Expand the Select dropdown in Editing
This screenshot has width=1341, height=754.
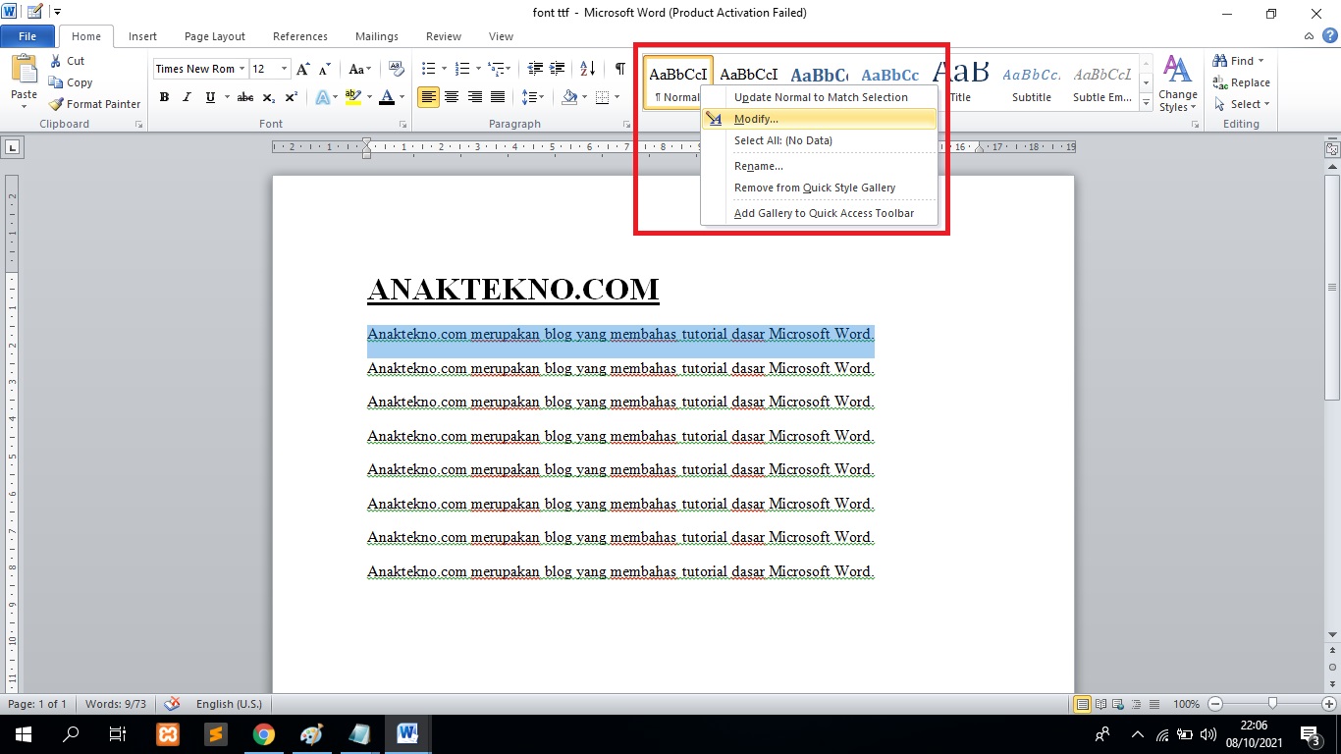(1242, 104)
